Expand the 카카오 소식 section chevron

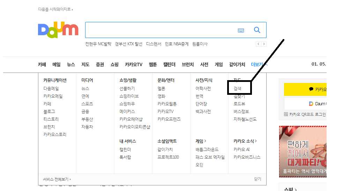256,141
